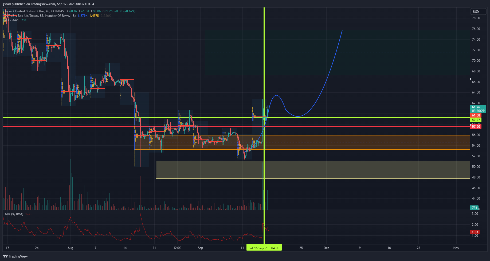Click the gray 3.336K volume value
The width and height of the screenshot is (490, 261).
[106, 16]
